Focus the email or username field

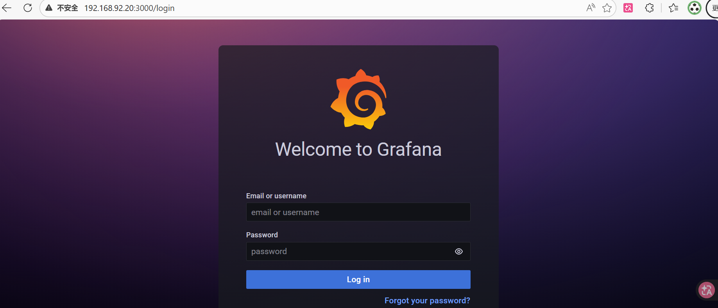358,212
